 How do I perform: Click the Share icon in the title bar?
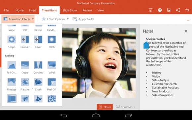(x=178, y=10)
